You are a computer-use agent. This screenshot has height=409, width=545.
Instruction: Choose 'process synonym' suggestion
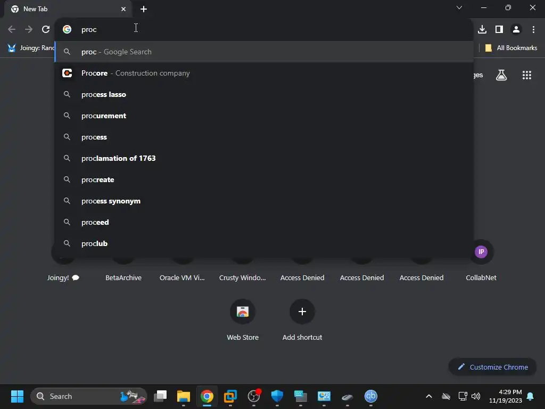(x=264, y=201)
